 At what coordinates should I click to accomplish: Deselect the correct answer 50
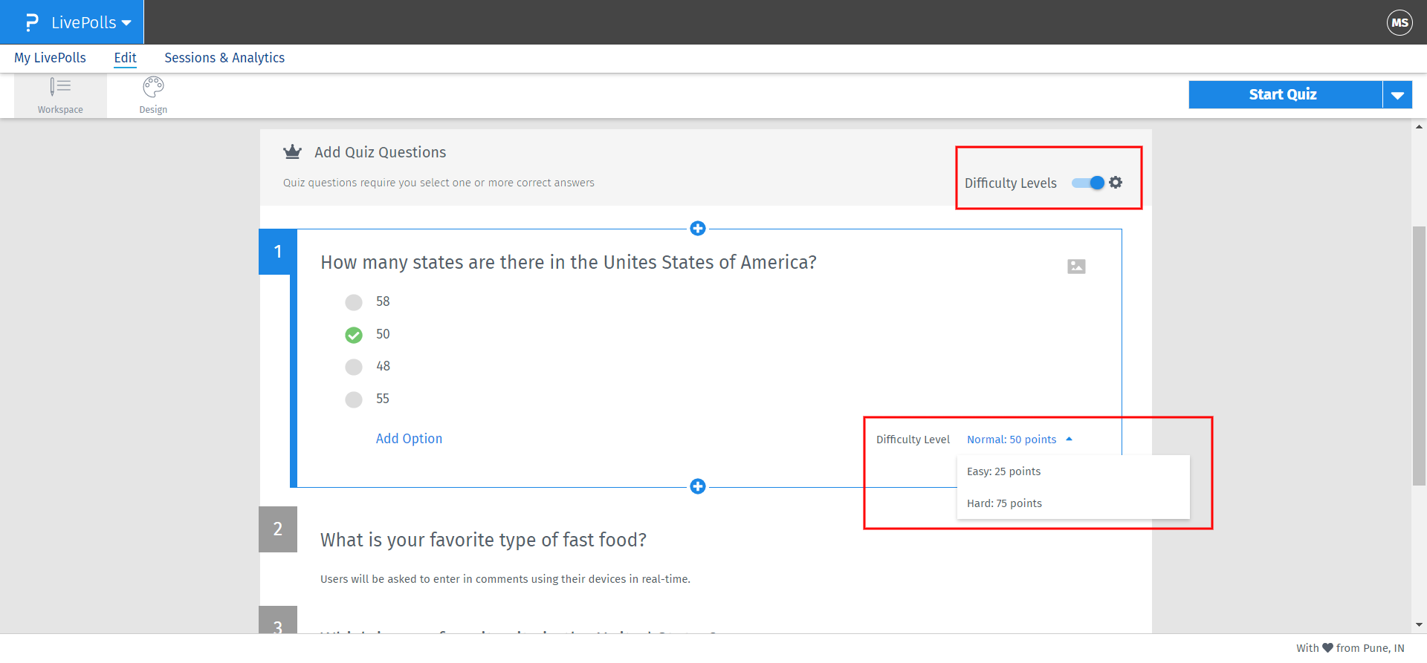[x=354, y=335]
